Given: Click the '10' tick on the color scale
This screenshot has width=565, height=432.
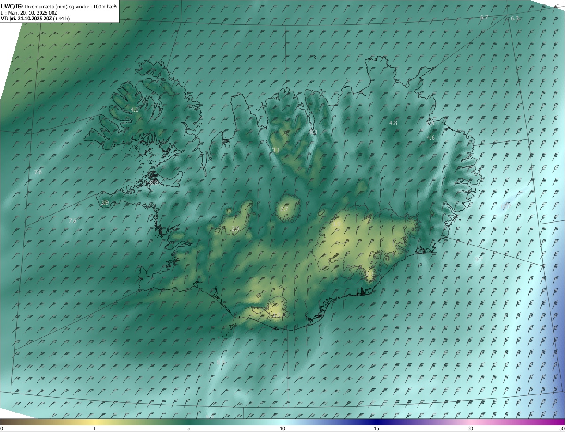Looking at the screenshot, I should [282, 429].
